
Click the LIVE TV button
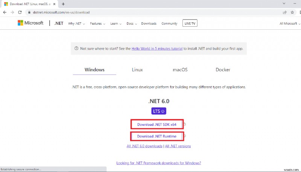[190, 23]
